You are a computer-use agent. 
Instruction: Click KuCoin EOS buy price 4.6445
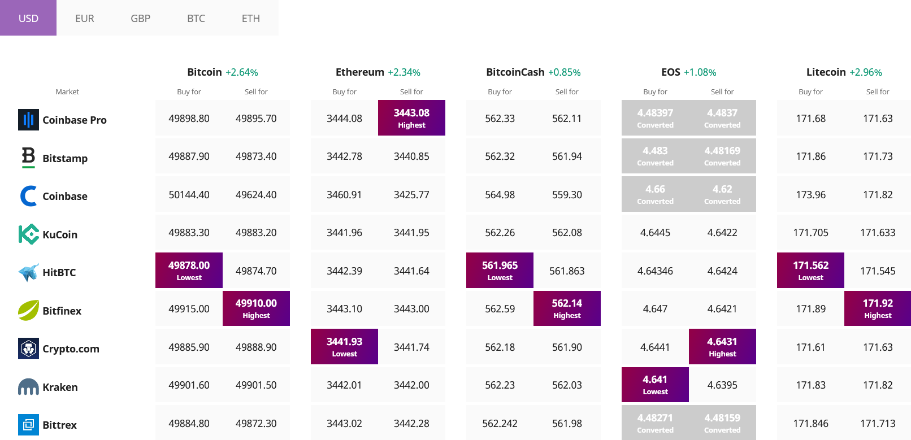click(655, 232)
